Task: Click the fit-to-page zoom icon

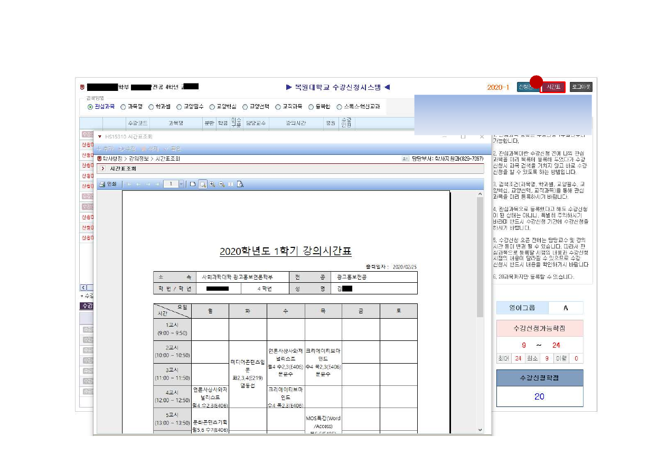Action: (202, 184)
